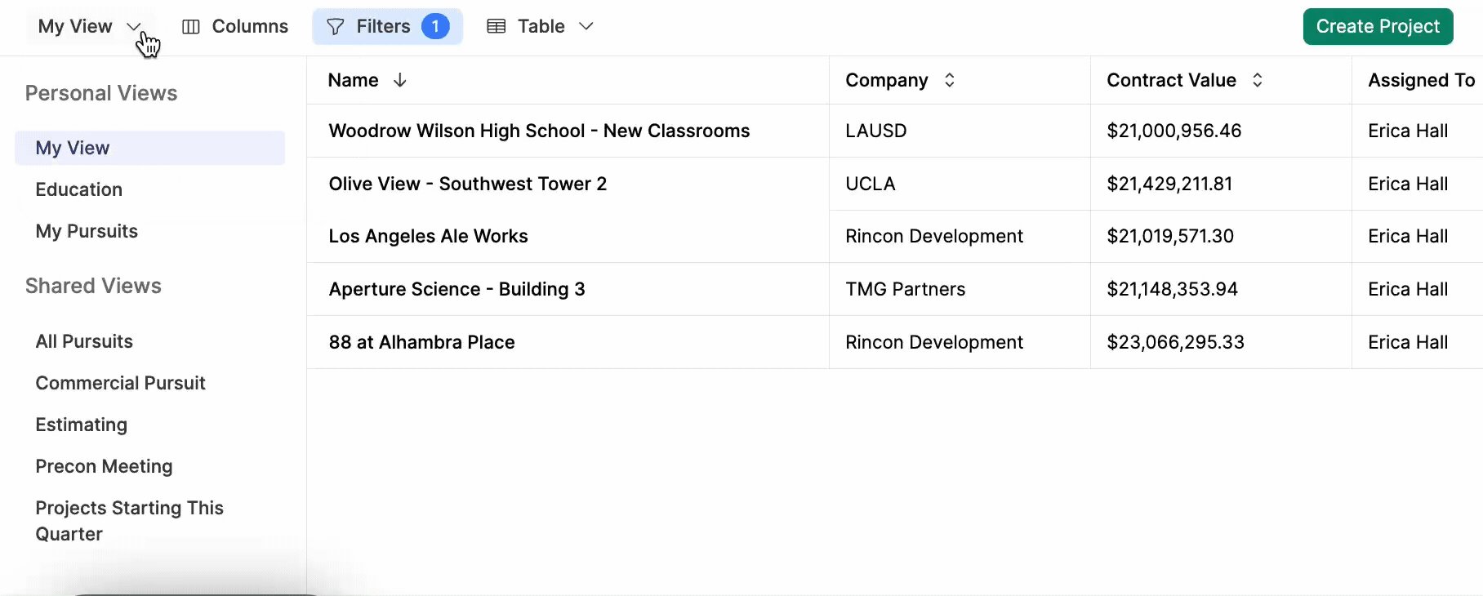The height and width of the screenshot is (596, 1483).
Task: Click the Name column sort arrow
Action: pyautogui.click(x=400, y=80)
